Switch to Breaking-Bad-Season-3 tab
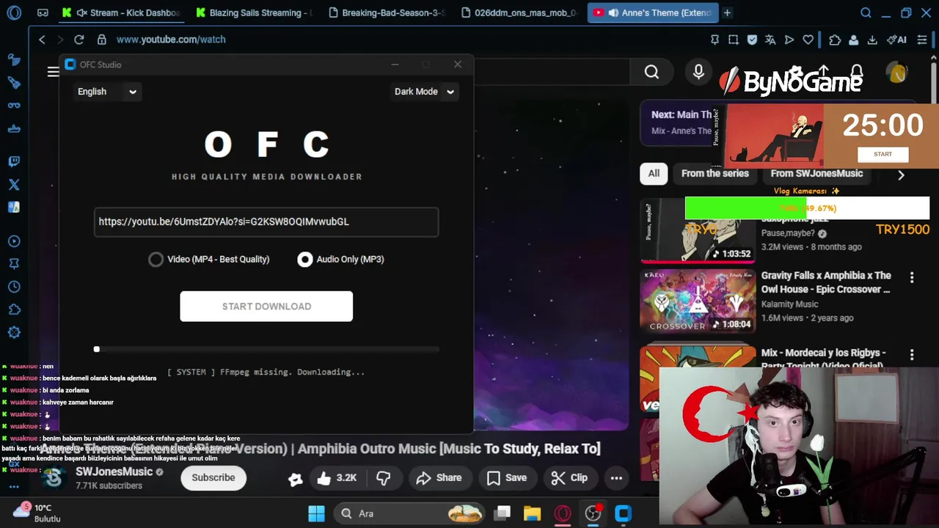939x528 pixels. tap(387, 12)
